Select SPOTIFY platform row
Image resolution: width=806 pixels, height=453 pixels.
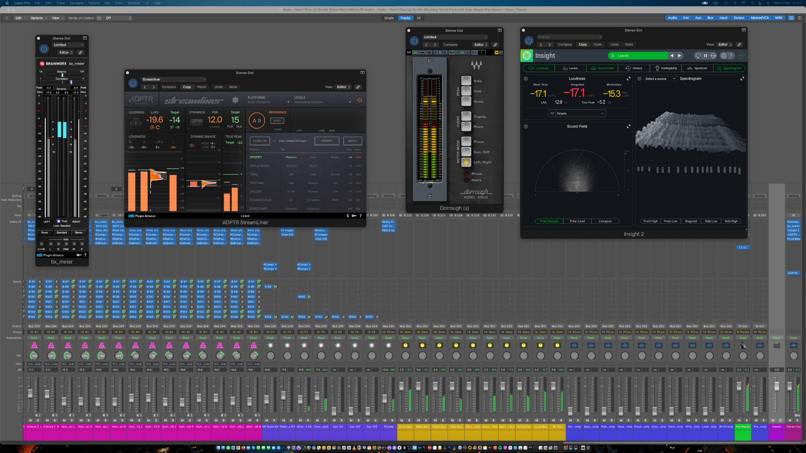click(305, 157)
